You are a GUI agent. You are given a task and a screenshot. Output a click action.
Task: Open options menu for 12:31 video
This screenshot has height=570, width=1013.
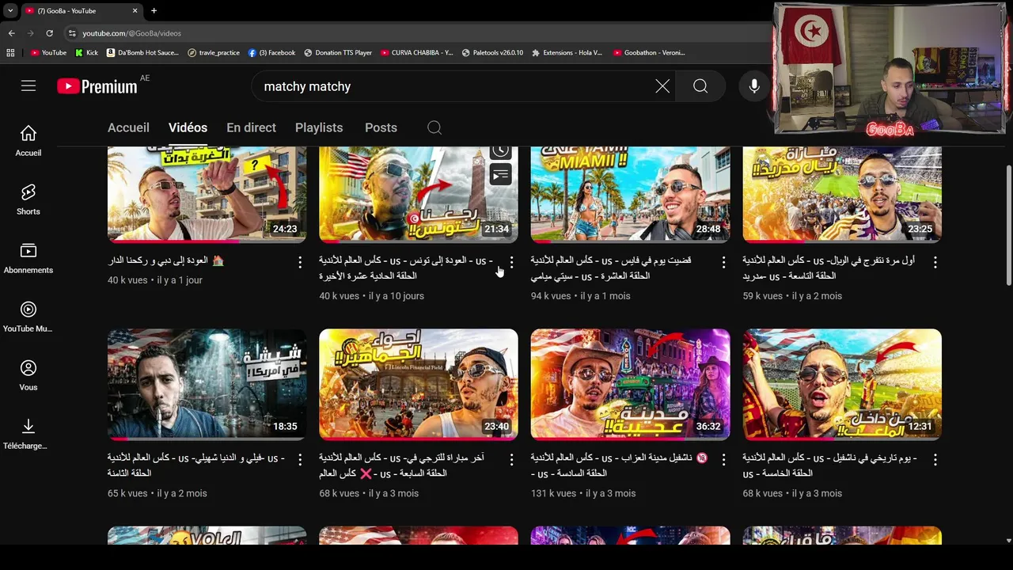coord(935,459)
